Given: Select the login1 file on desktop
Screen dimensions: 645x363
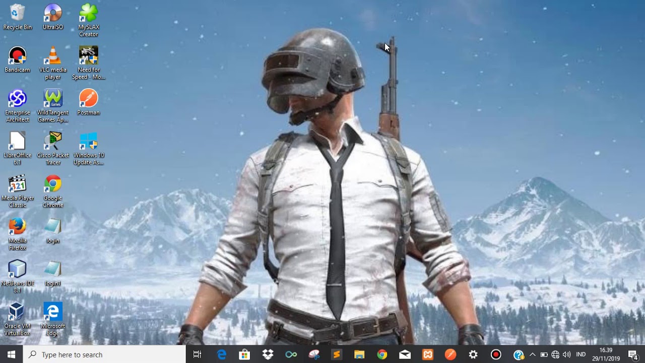Looking at the screenshot, I should [x=52, y=274].
